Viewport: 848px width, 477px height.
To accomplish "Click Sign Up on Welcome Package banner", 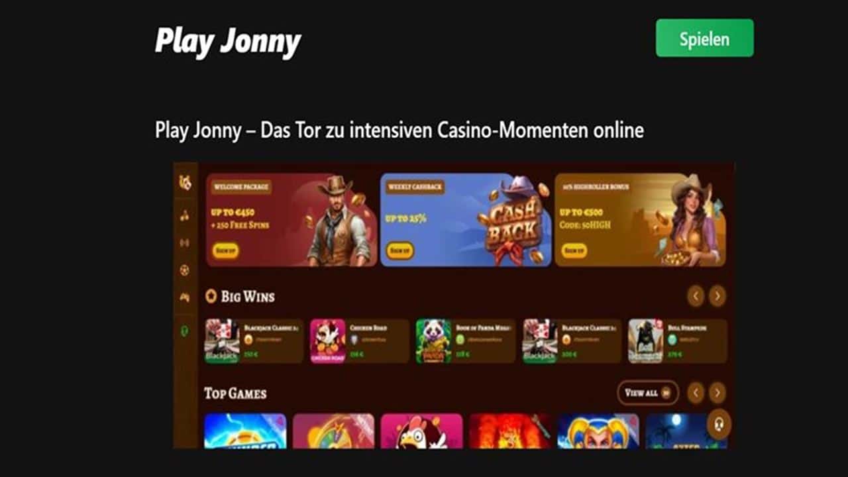I will pyautogui.click(x=226, y=250).
